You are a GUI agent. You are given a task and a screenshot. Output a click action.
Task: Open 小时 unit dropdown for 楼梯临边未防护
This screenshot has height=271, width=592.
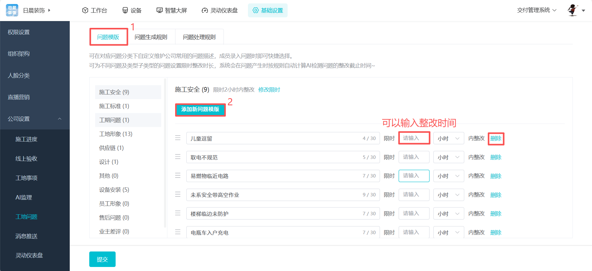click(x=448, y=214)
